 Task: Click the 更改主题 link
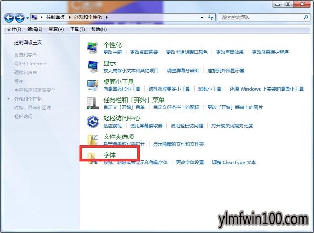pyautogui.click(x=113, y=52)
